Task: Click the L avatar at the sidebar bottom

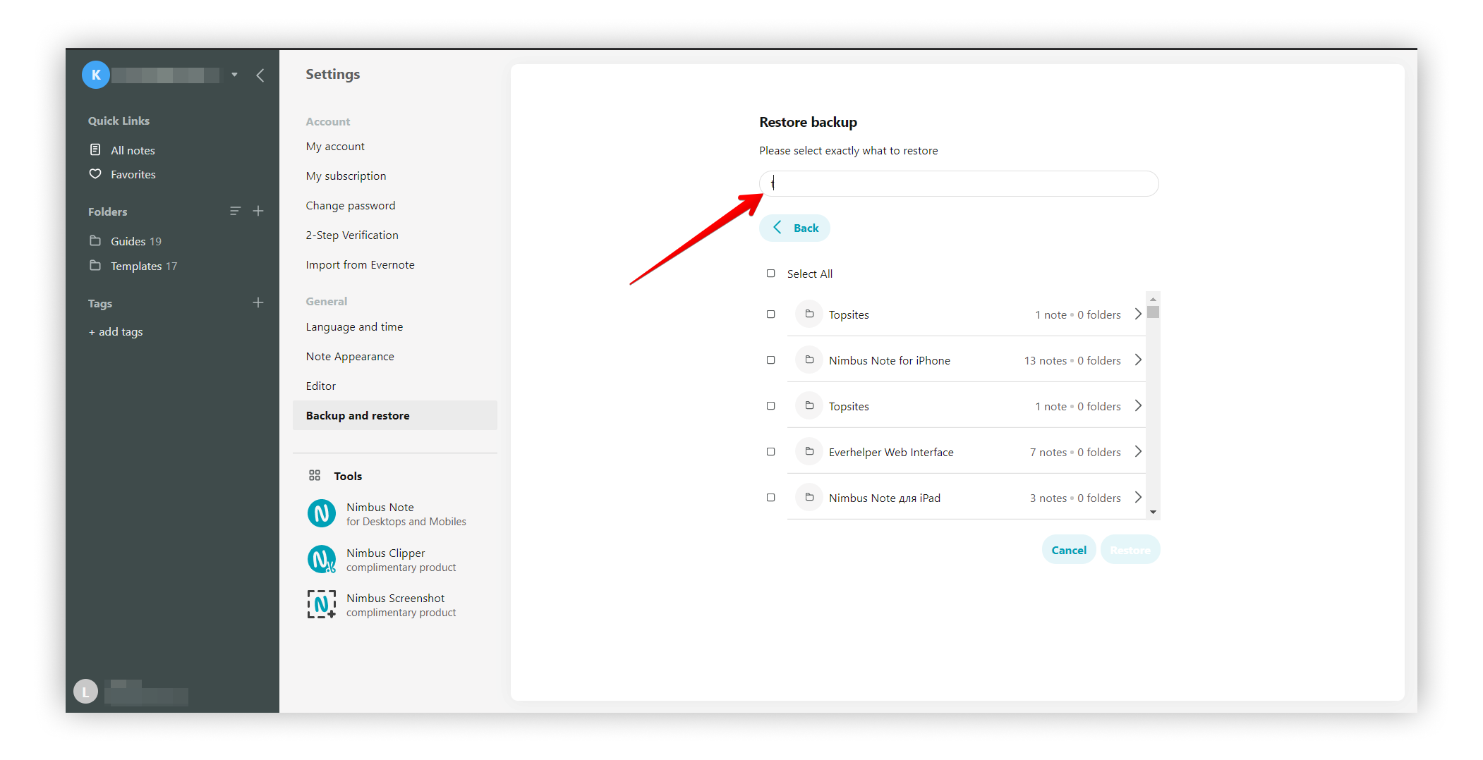Action: 85,692
